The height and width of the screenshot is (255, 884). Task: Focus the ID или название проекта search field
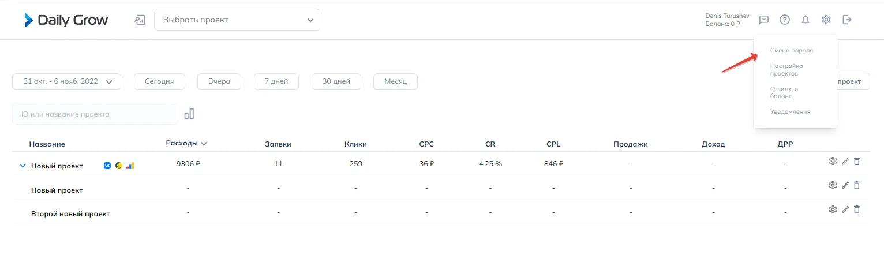(x=95, y=114)
